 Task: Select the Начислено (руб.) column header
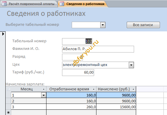point(114,89)
